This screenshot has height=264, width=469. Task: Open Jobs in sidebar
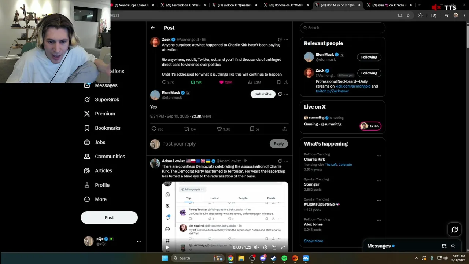(95, 142)
